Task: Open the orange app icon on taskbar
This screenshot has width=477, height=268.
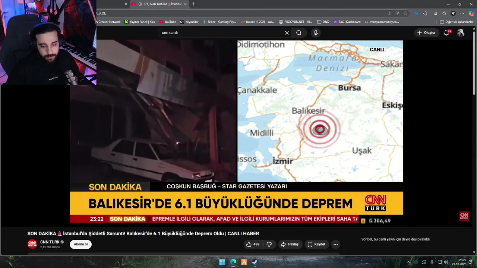Action: (x=244, y=262)
